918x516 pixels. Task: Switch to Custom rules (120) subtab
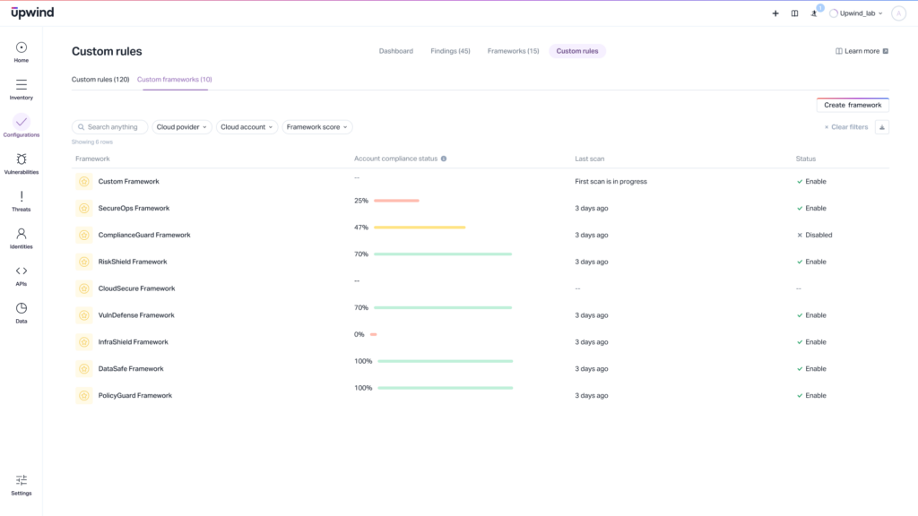click(100, 80)
